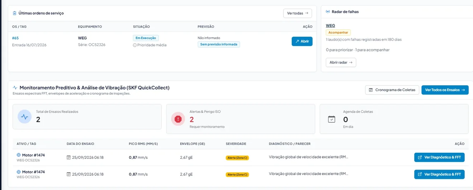The width and height of the screenshot is (473, 190).
Task: Click the Abrir radar button
Action: point(341,62)
